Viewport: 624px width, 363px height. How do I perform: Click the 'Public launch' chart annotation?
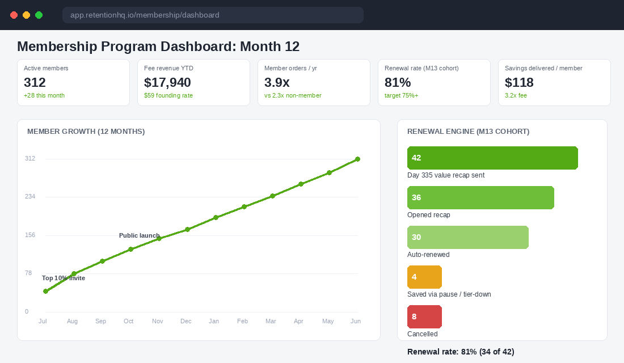tap(140, 235)
